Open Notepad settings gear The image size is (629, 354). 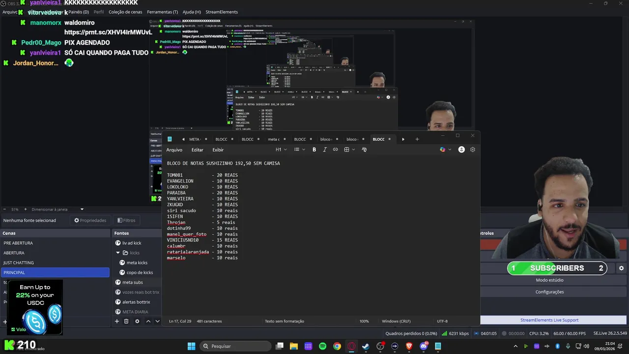coord(473,149)
